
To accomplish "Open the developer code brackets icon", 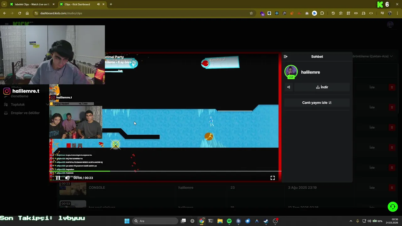I will point(371,13).
